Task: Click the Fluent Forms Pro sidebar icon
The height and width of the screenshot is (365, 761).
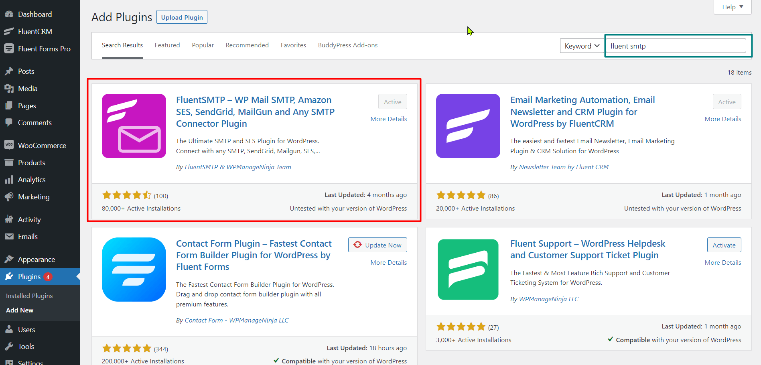Action: (9, 49)
